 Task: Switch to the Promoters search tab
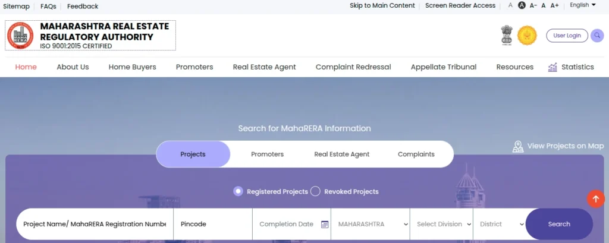click(x=267, y=154)
